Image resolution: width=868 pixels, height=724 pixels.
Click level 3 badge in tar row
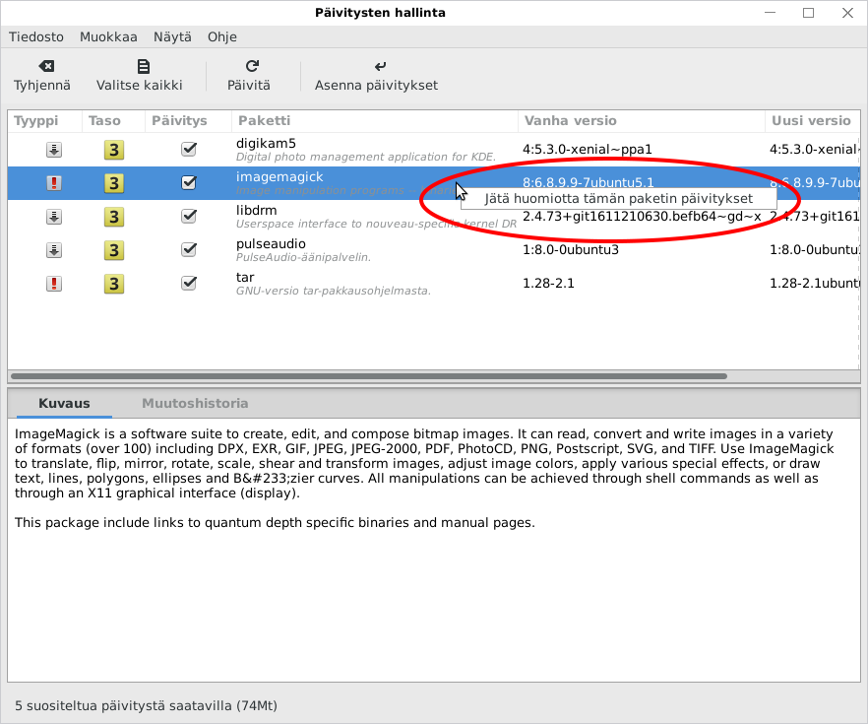[x=114, y=284]
